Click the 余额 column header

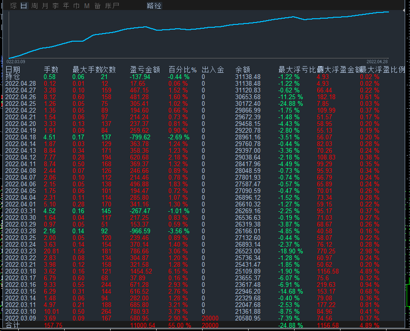click(243, 70)
